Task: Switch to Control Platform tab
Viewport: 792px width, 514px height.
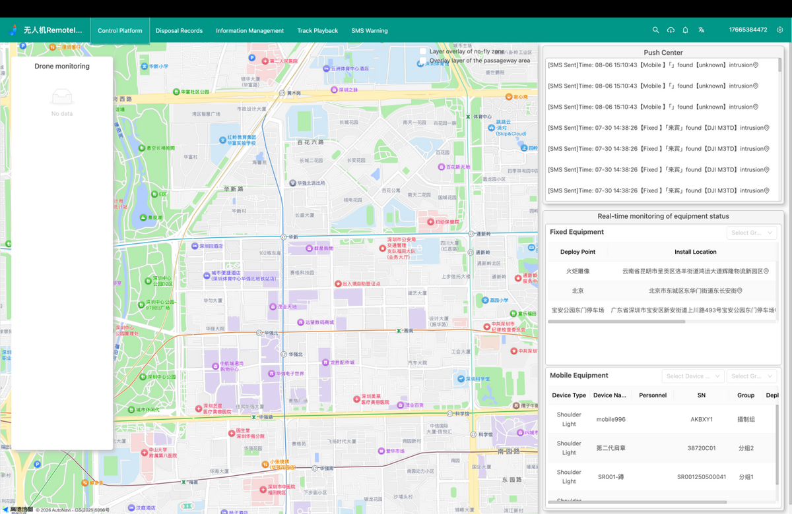Action: 120,30
